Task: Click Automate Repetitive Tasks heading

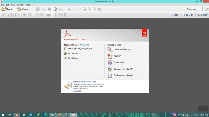Action: (84, 82)
